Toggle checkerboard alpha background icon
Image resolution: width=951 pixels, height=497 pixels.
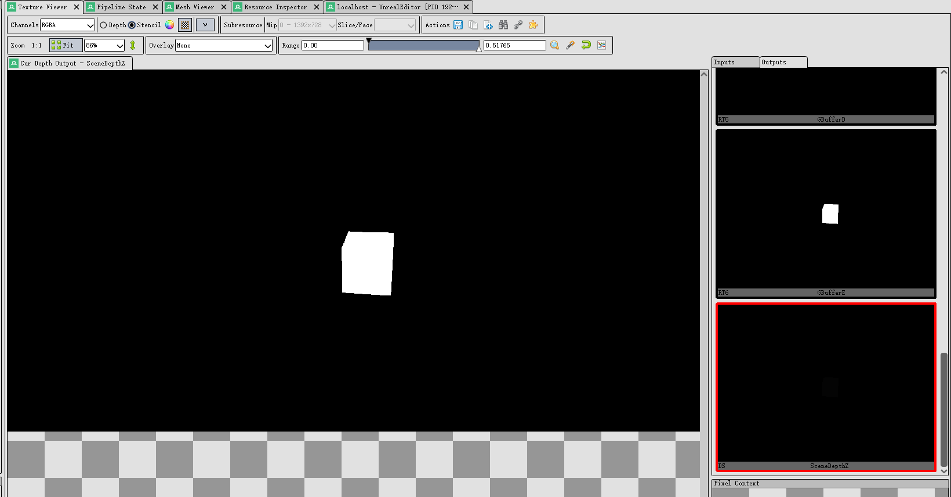185,25
